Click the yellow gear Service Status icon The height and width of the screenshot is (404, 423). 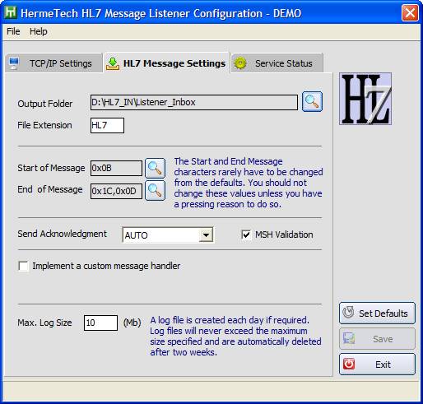240,63
